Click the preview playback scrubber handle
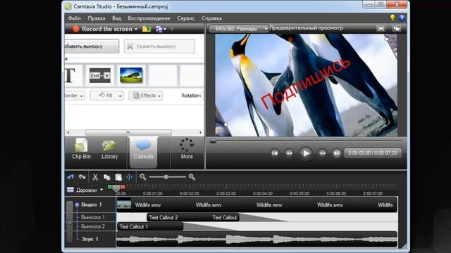 [213, 141]
